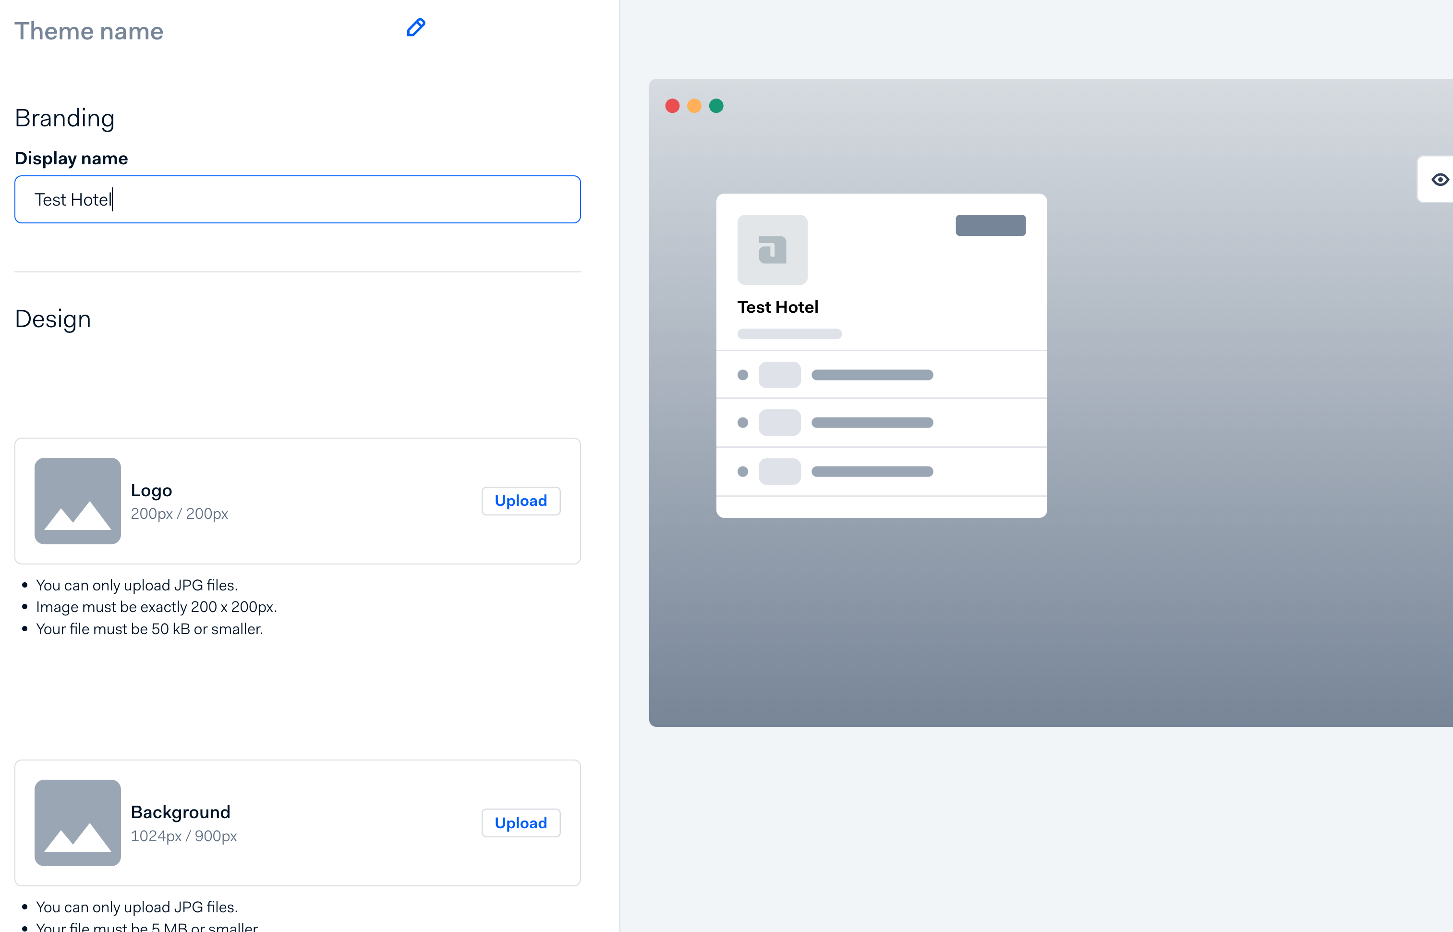Click the app logo tile inside the preview card
The height and width of the screenshot is (932, 1453).
pyautogui.click(x=773, y=250)
